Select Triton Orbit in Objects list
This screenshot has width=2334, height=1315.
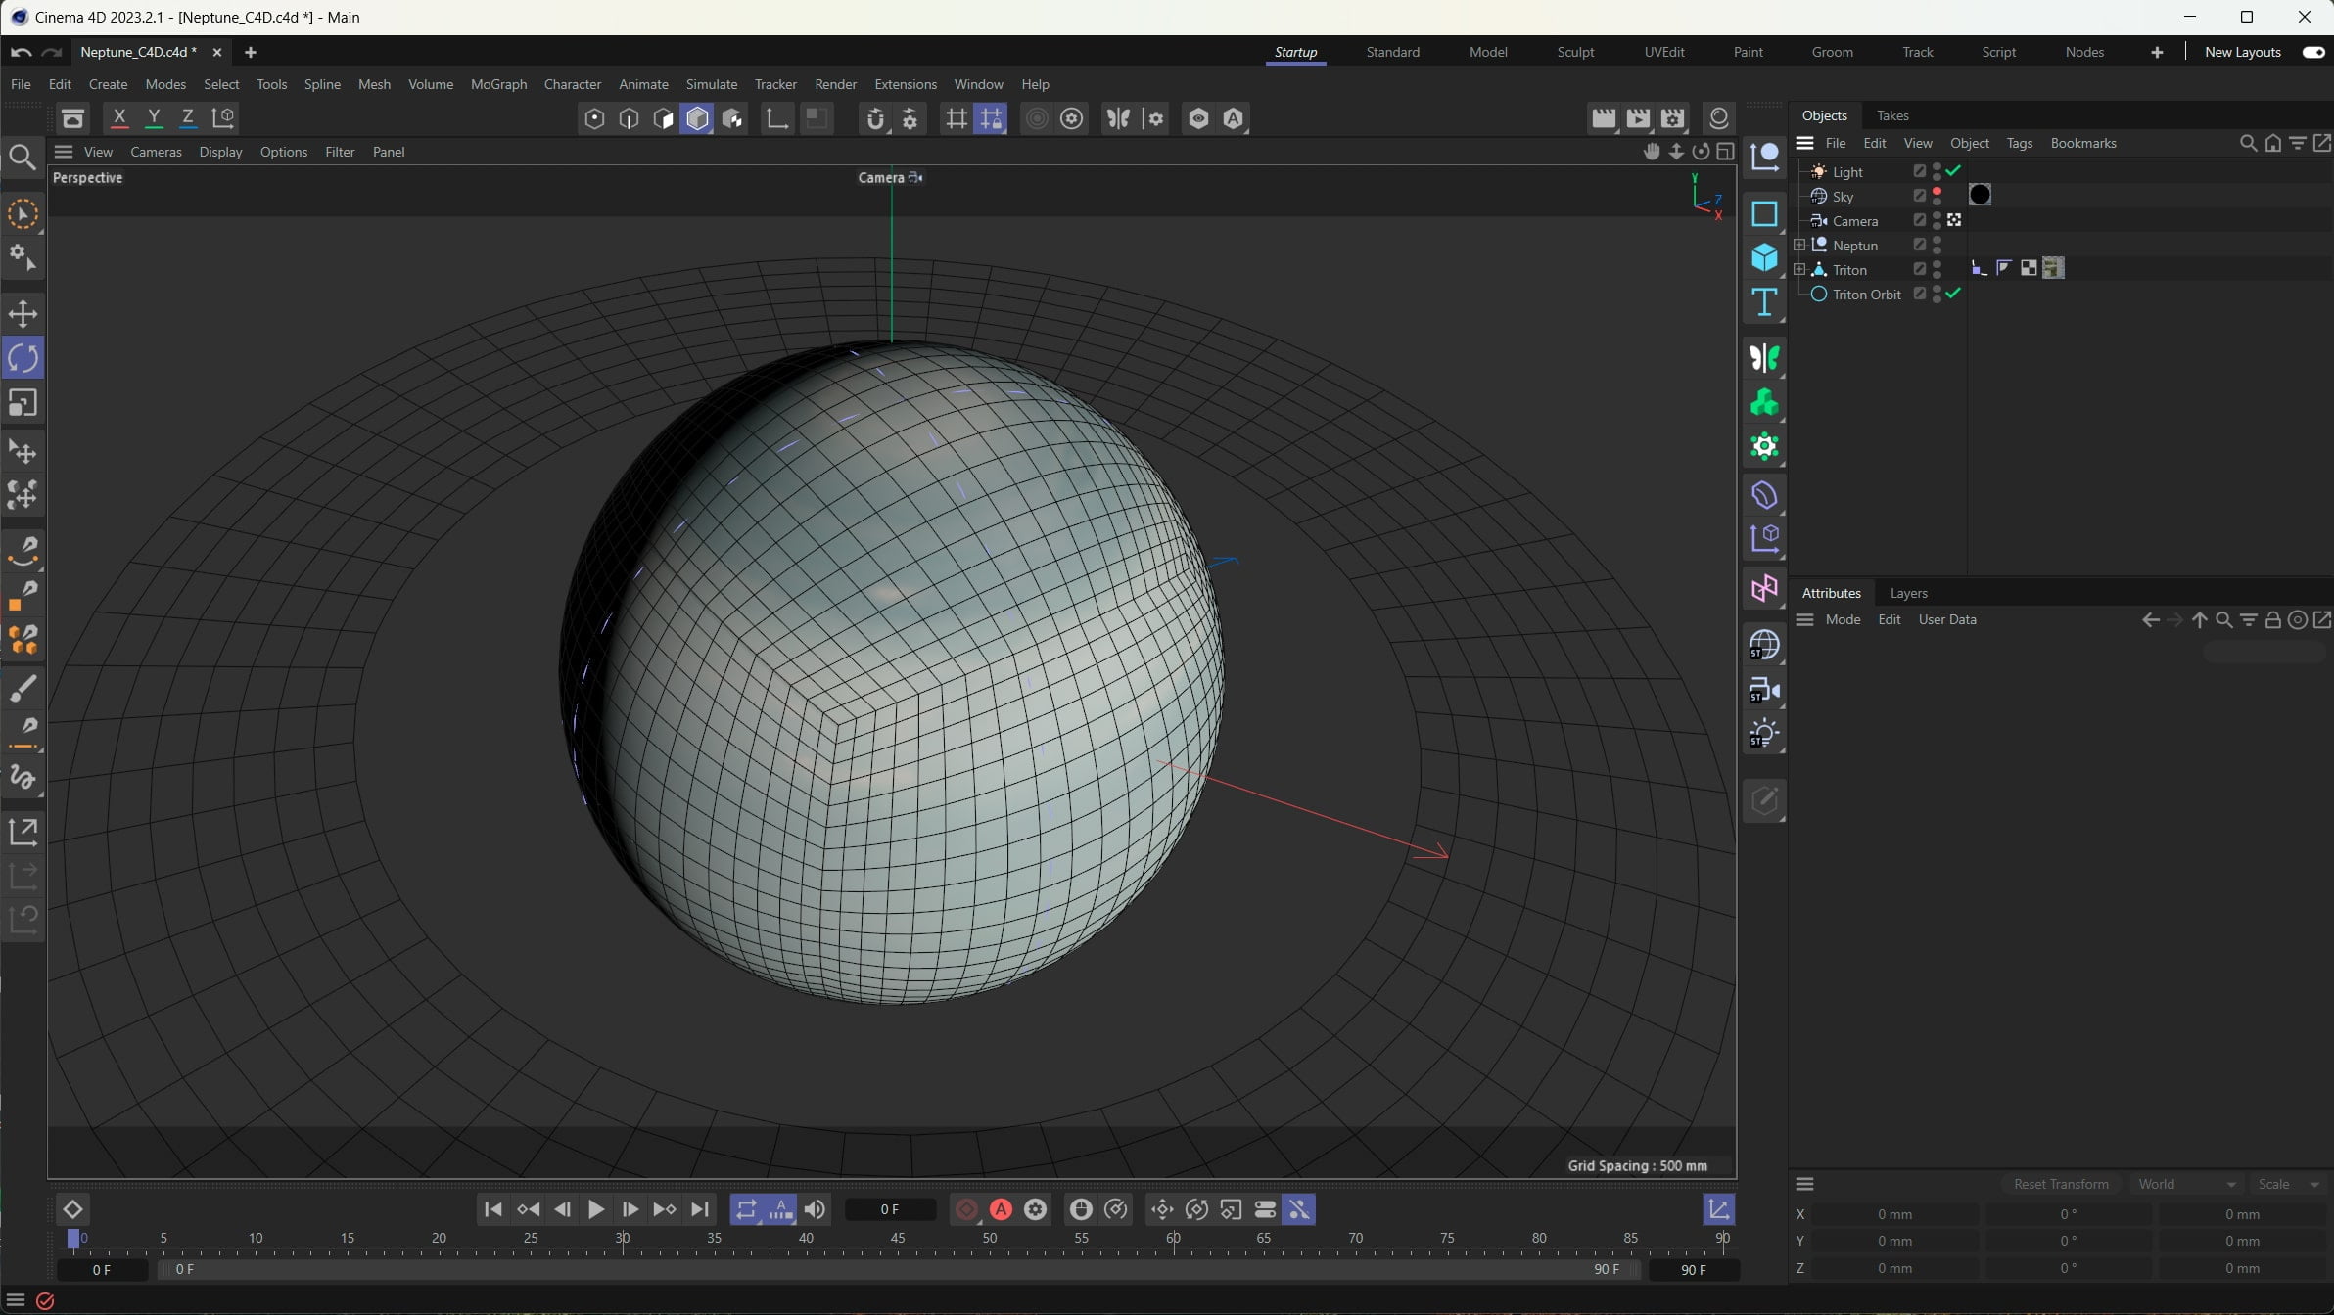1866,295
